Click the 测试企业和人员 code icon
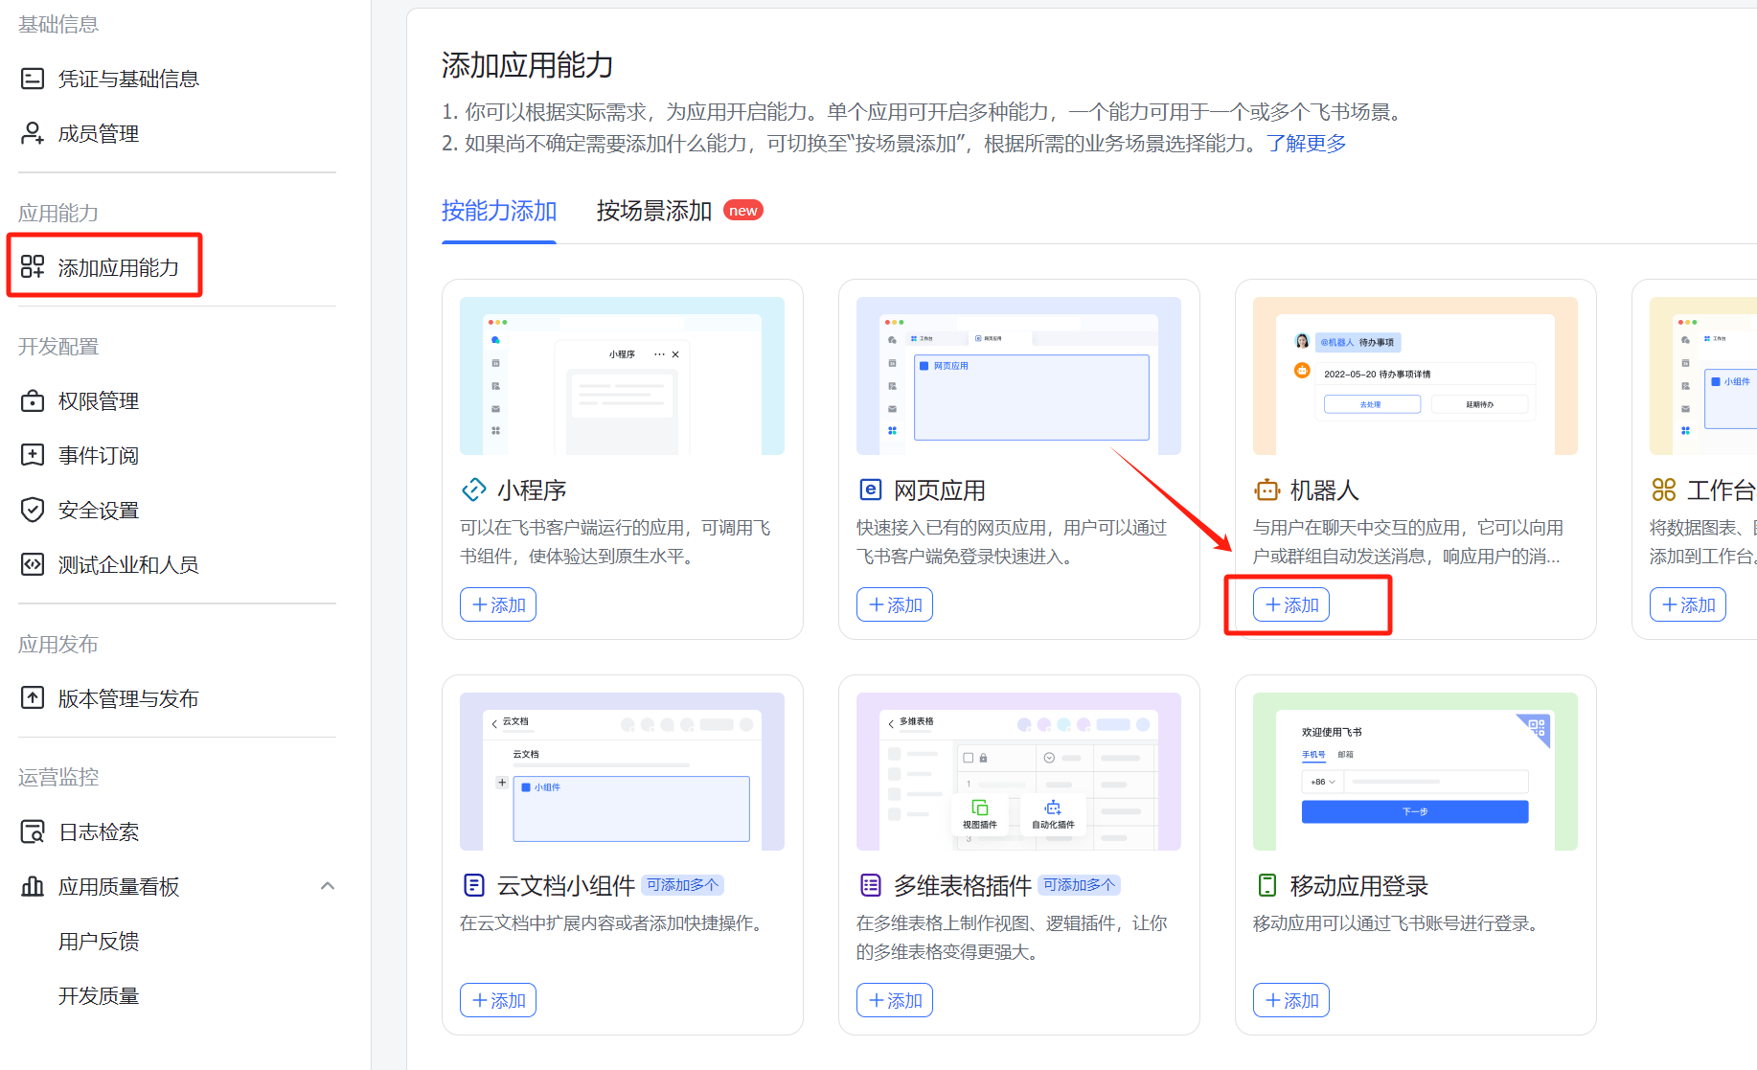Viewport: 1757px width, 1070px height. 33,564
